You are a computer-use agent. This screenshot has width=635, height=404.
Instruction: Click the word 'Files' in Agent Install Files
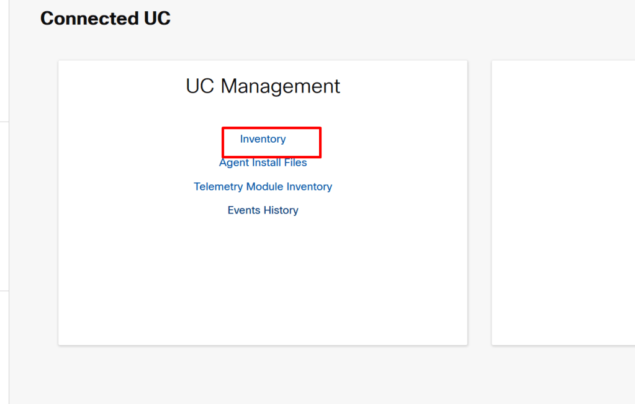[x=295, y=163]
